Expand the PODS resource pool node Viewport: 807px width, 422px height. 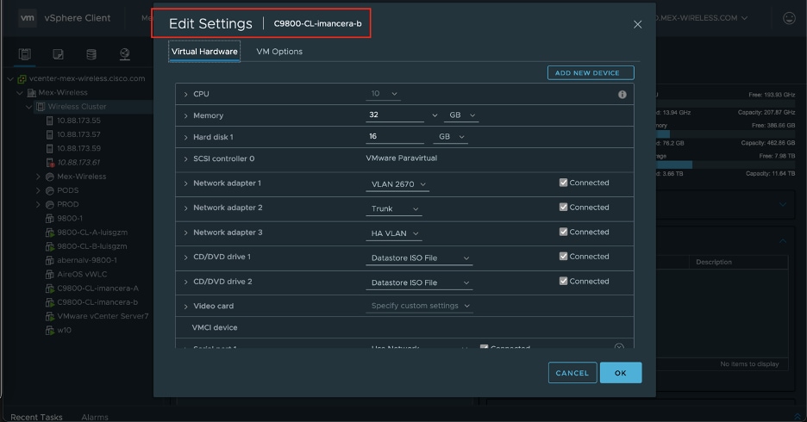coord(38,190)
